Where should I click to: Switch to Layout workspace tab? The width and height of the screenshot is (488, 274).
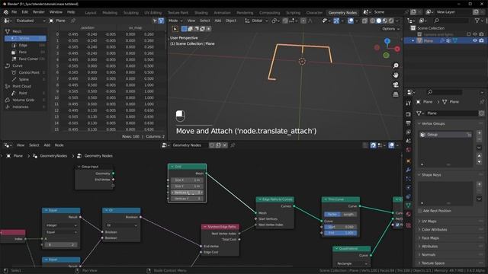91,12
